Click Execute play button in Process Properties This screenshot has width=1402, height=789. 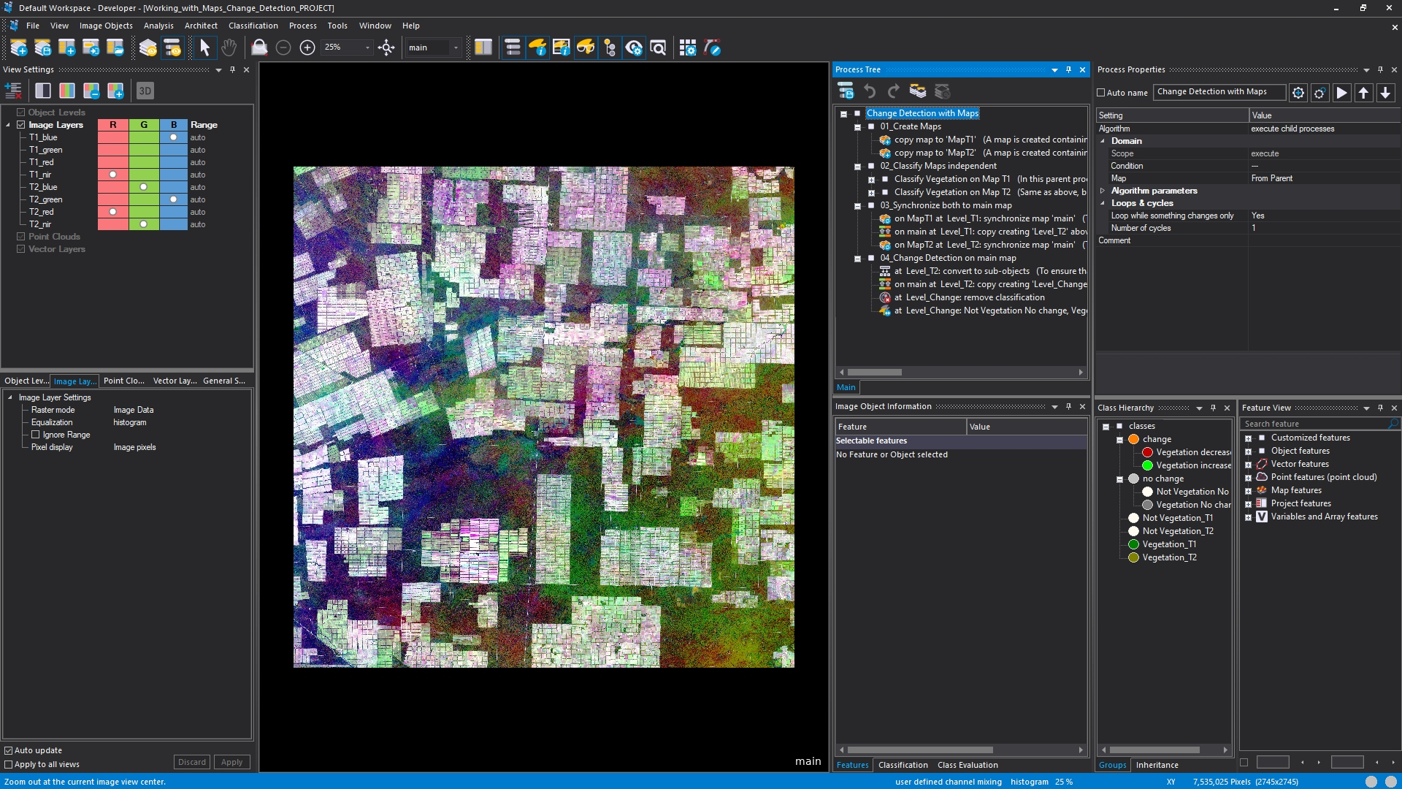click(1341, 93)
